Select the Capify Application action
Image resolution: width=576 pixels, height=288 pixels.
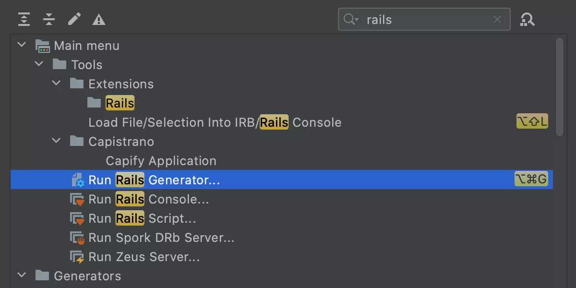pos(282,161)
